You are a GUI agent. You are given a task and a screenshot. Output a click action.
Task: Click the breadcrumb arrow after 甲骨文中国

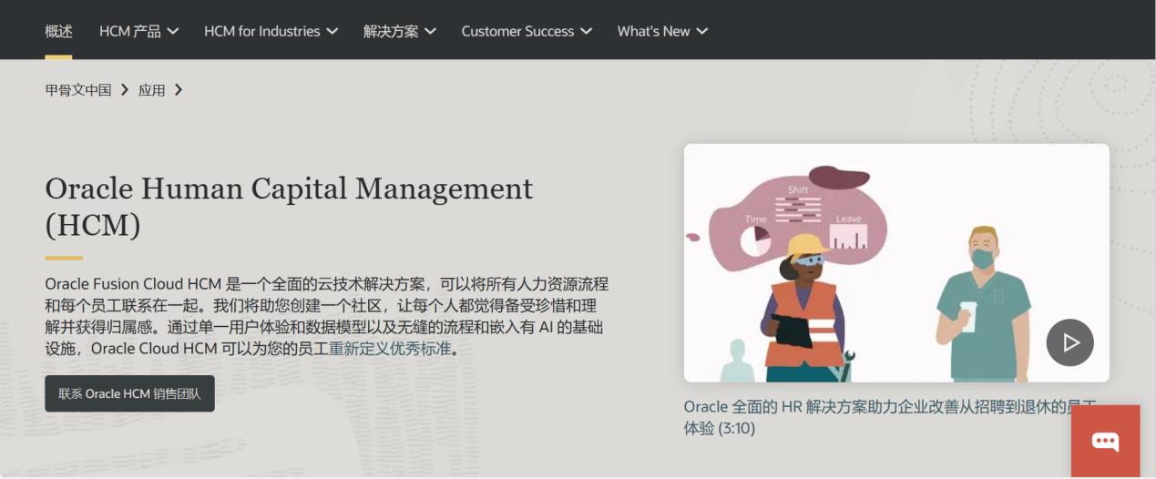coord(125,89)
